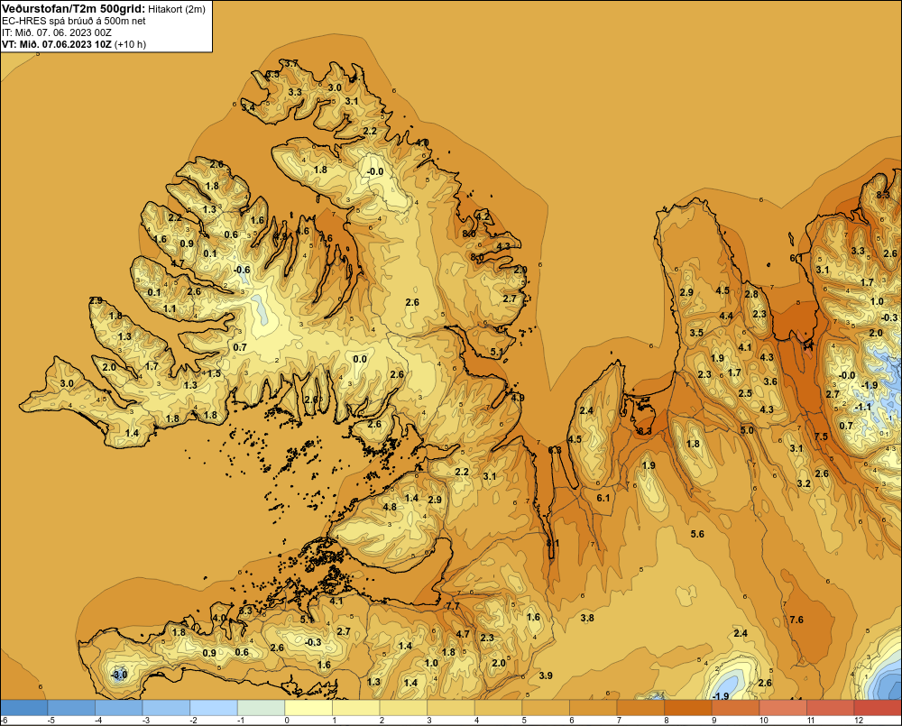
Task: Click the legend scale label 12
Action: click(x=859, y=721)
